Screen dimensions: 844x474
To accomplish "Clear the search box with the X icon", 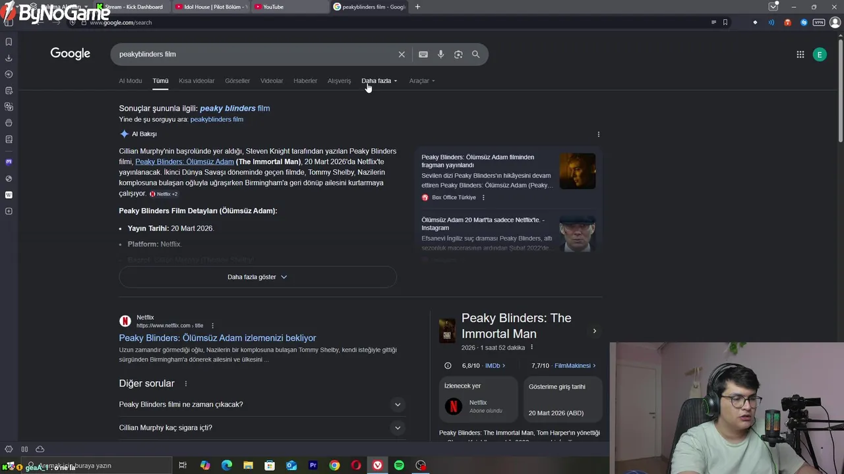I will [x=402, y=55].
